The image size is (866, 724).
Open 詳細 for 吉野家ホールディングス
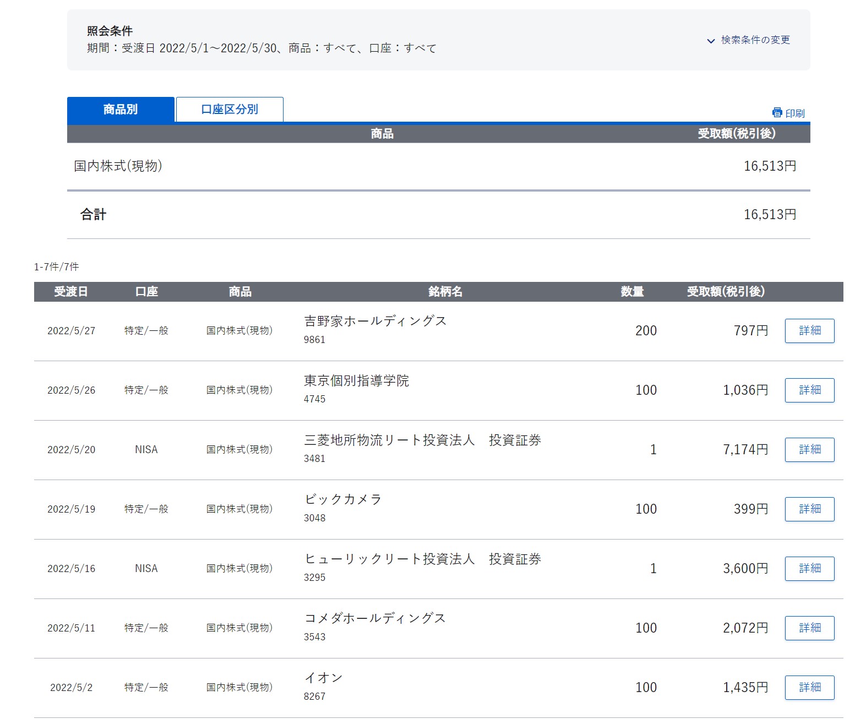coord(809,331)
